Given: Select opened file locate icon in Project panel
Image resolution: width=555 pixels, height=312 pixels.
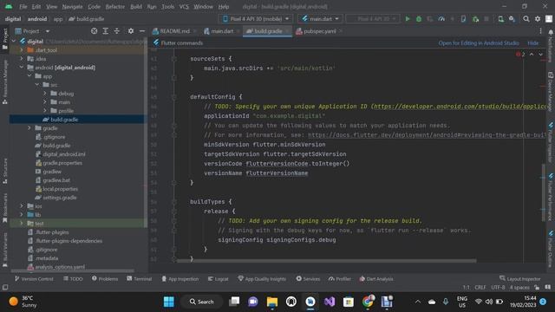Looking at the screenshot, I should (94, 31).
